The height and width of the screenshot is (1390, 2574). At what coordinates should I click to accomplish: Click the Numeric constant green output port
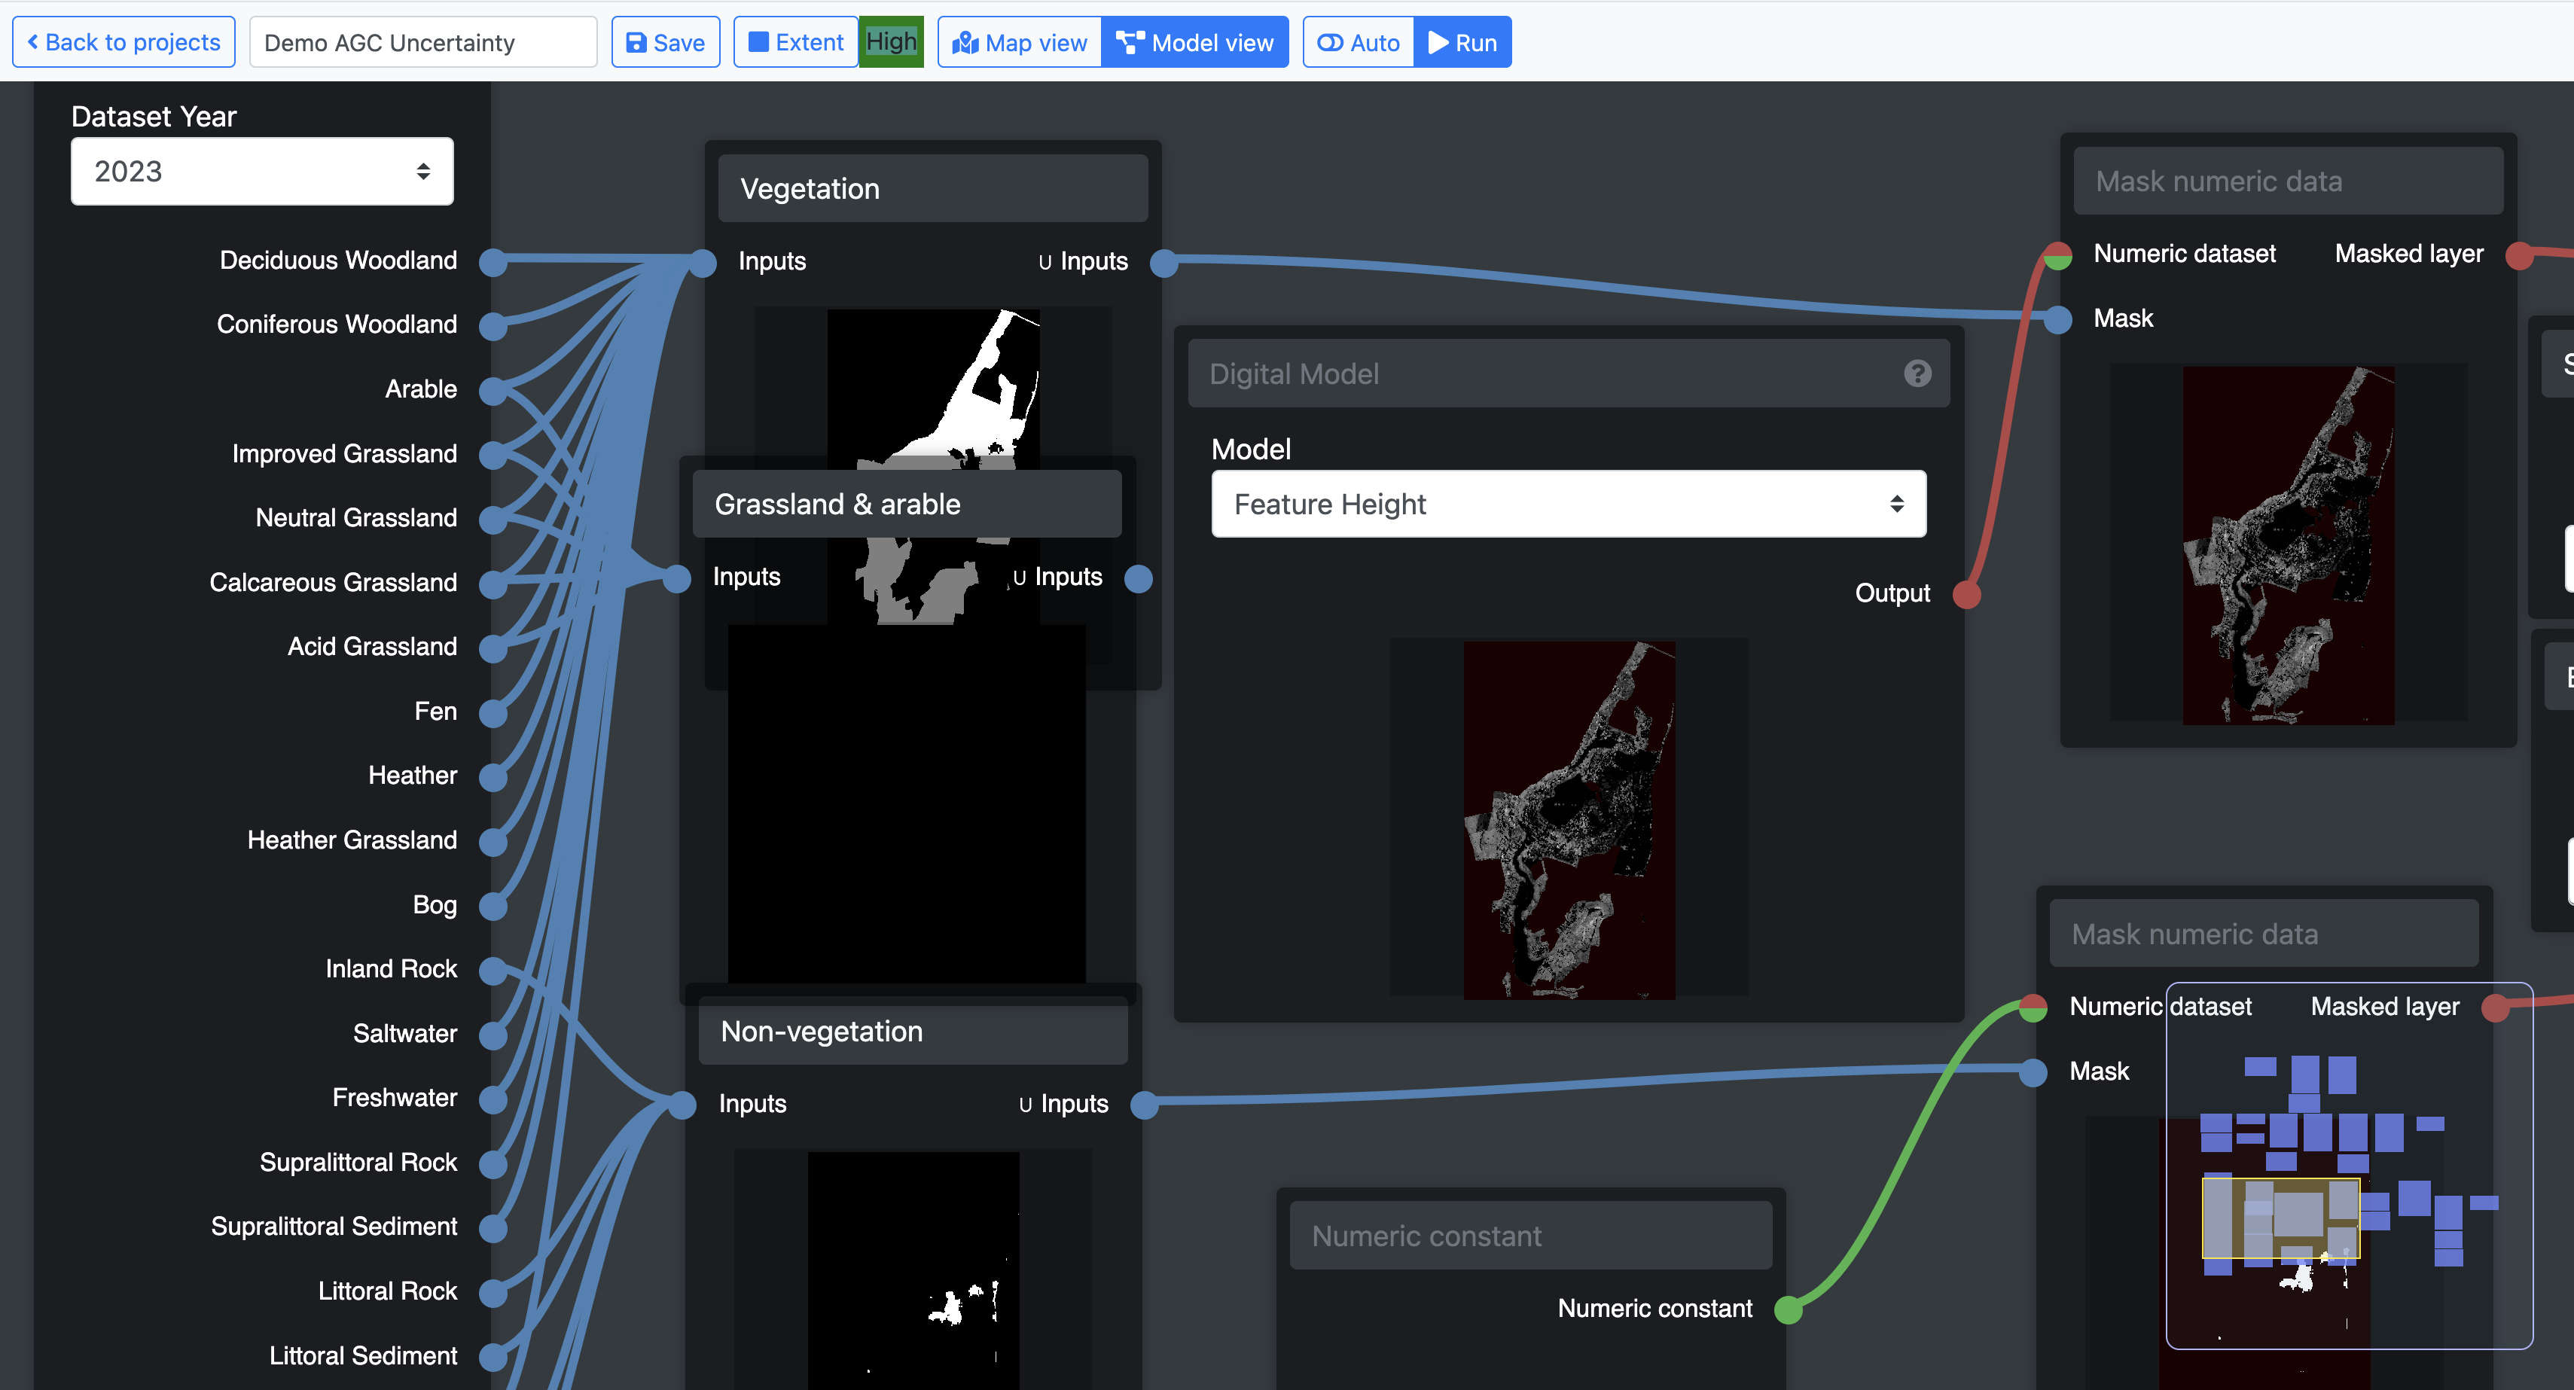click(x=1788, y=1309)
